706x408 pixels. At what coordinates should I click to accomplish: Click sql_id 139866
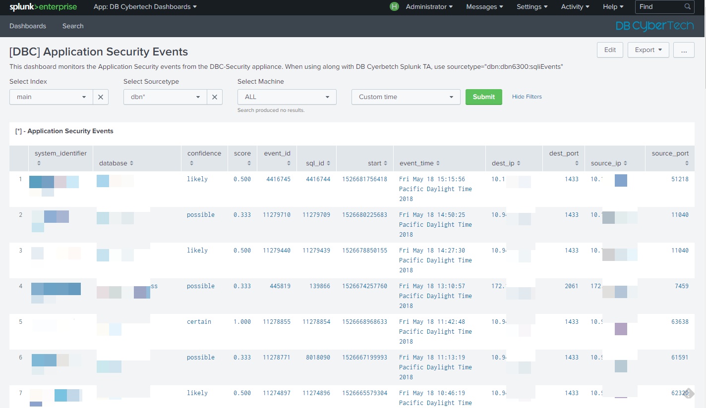tap(320, 286)
